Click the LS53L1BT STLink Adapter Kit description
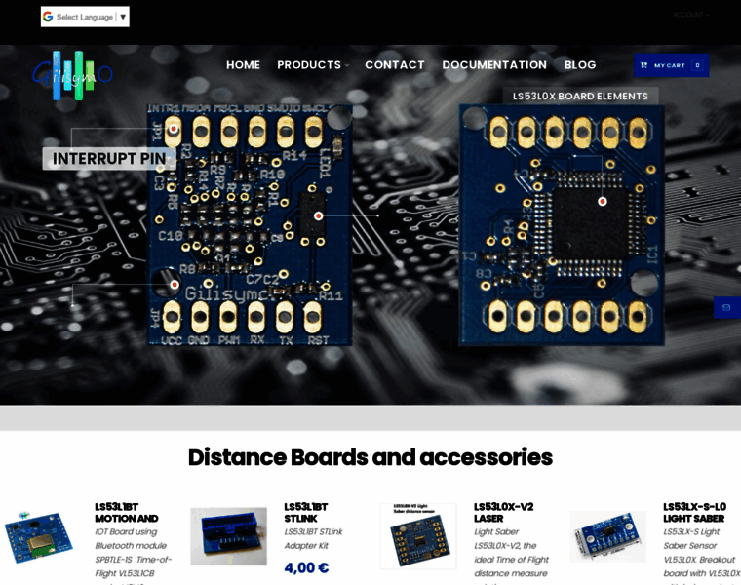The width and height of the screenshot is (741, 585). pyautogui.click(x=313, y=539)
